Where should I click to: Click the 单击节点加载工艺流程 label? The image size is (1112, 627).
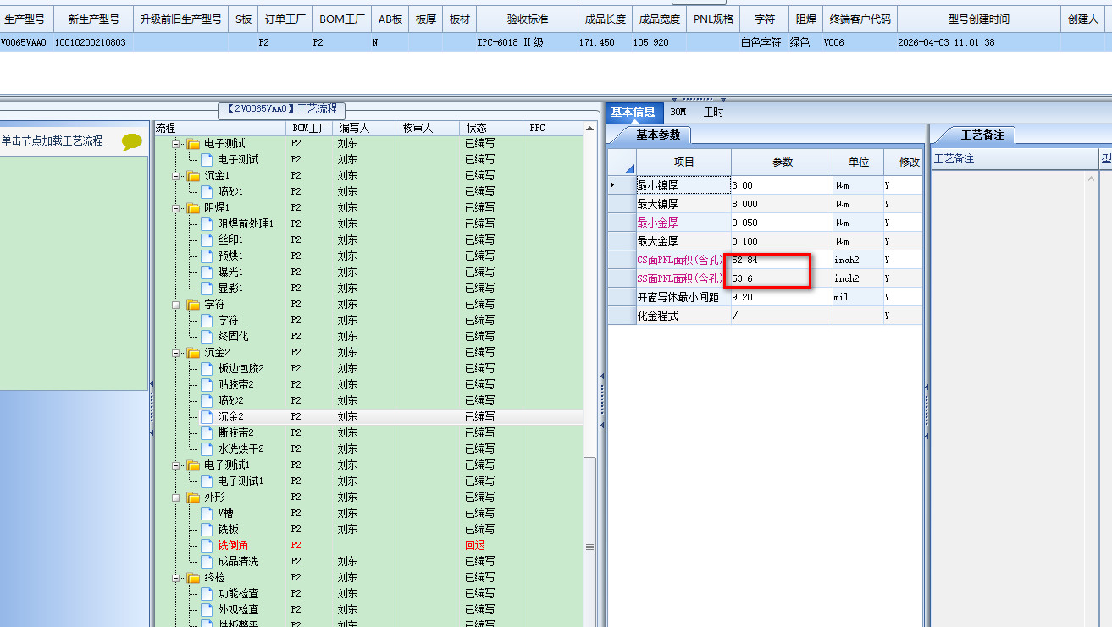click(x=52, y=140)
